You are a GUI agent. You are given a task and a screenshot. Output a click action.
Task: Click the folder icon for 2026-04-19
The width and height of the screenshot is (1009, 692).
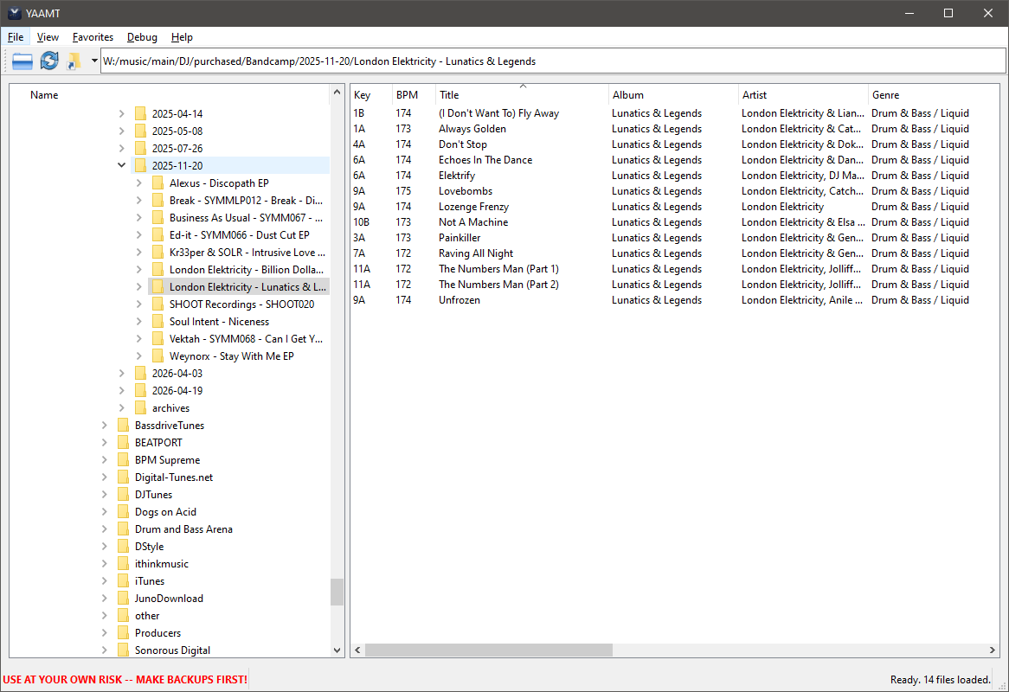140,390
